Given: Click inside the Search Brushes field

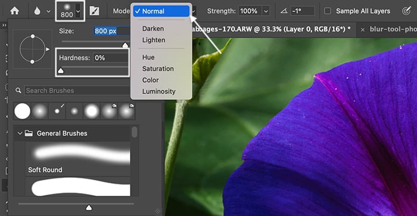Looking at the screenshot, I should click(77, 90).
